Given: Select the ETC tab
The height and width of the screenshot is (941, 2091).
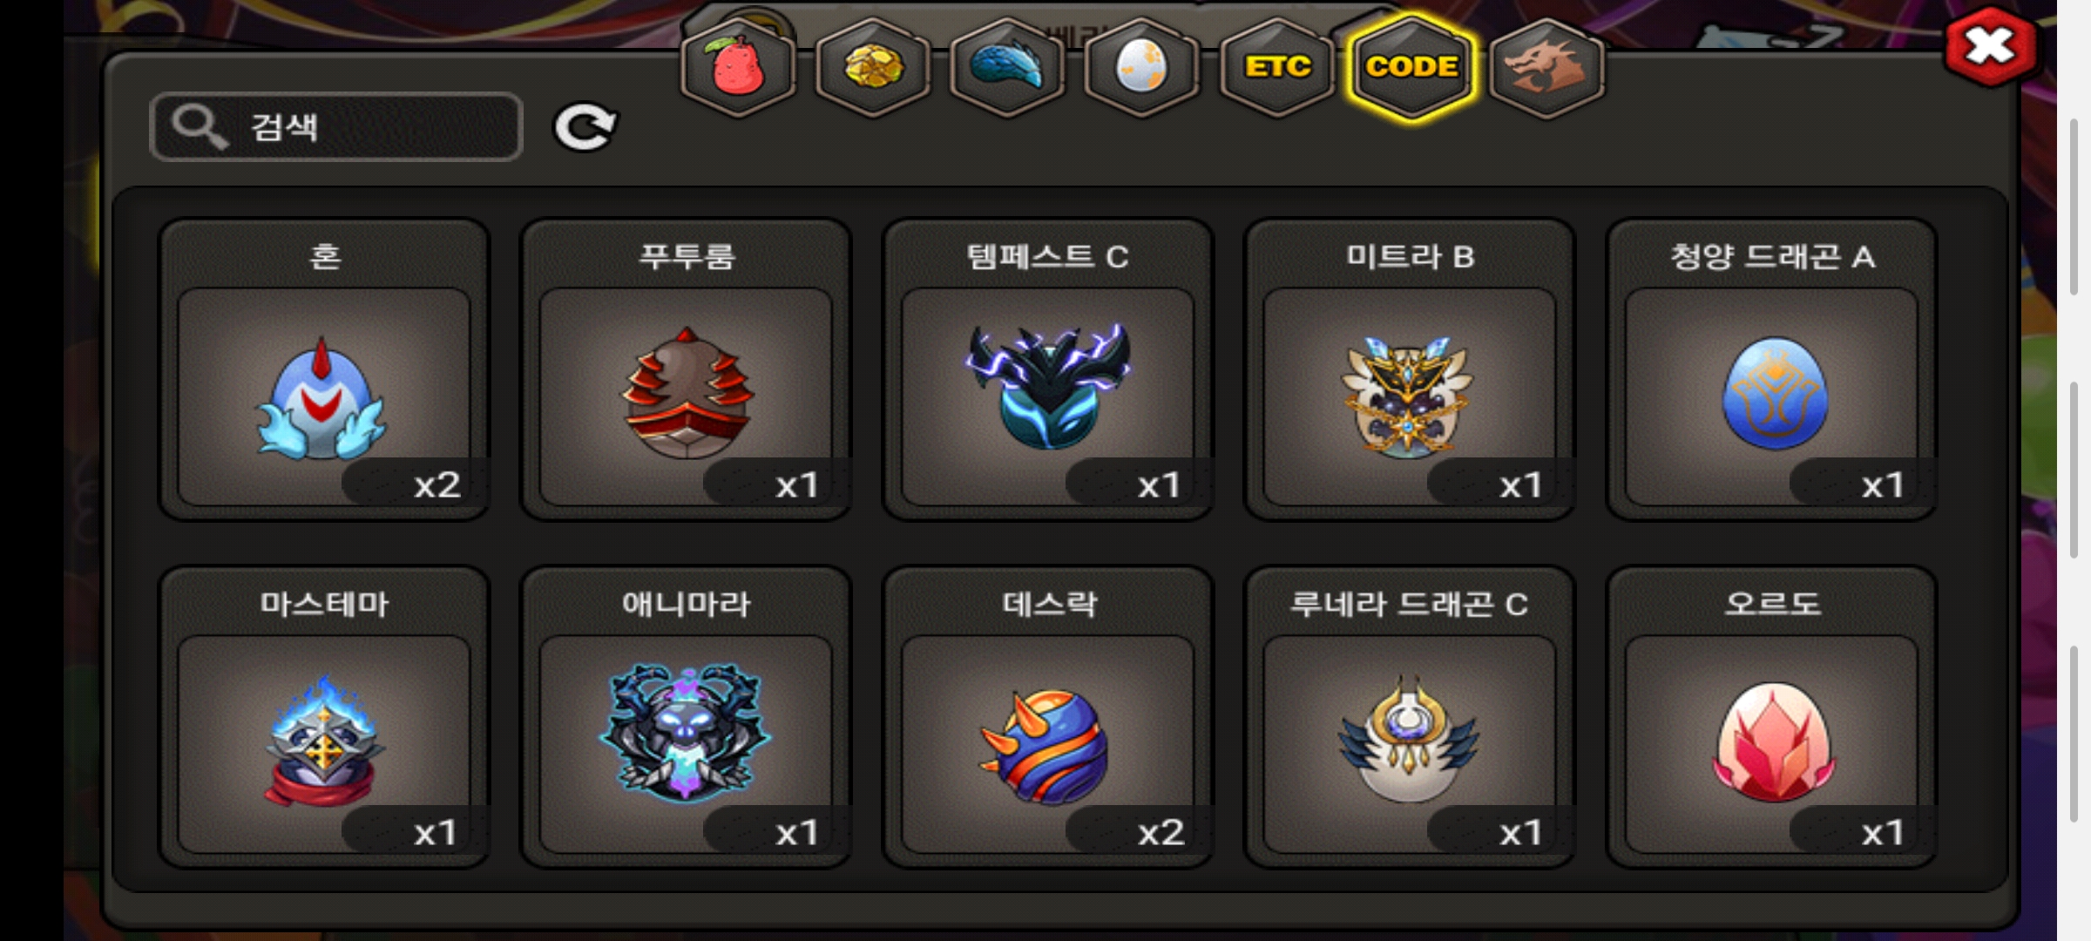Looking at the screenshot, I should 1277,67.
